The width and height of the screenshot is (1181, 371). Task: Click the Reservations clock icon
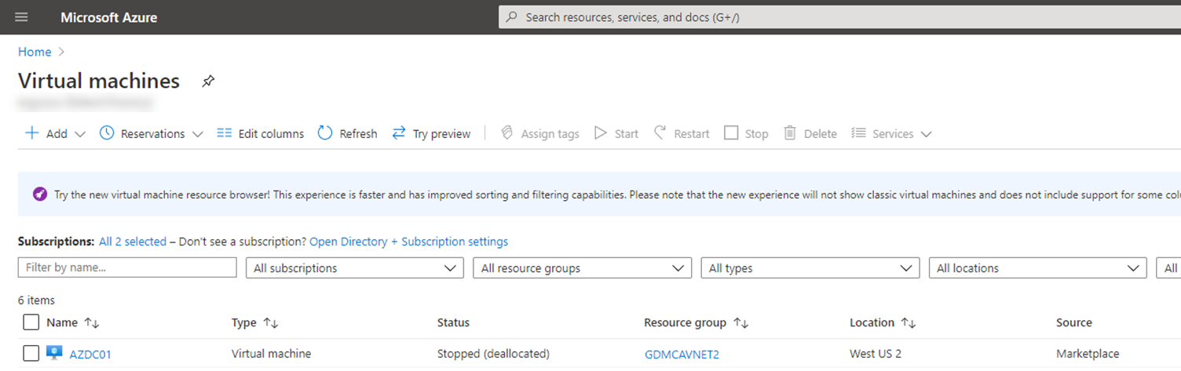107,133
